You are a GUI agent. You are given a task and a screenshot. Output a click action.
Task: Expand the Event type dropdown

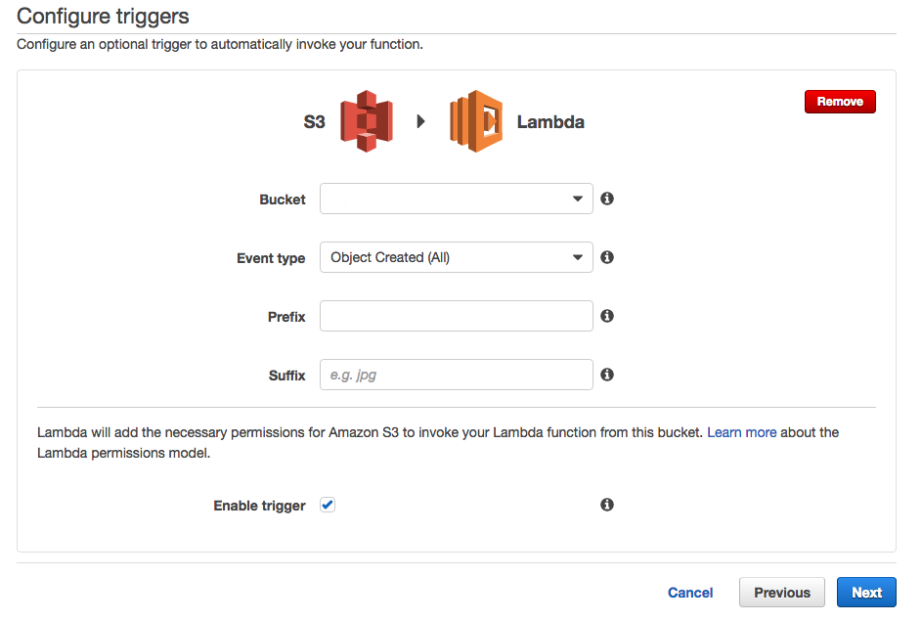(x=456, y=257)
